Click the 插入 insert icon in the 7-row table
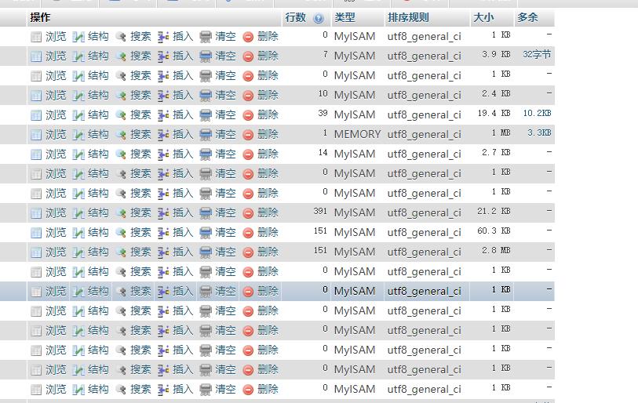 163,56
